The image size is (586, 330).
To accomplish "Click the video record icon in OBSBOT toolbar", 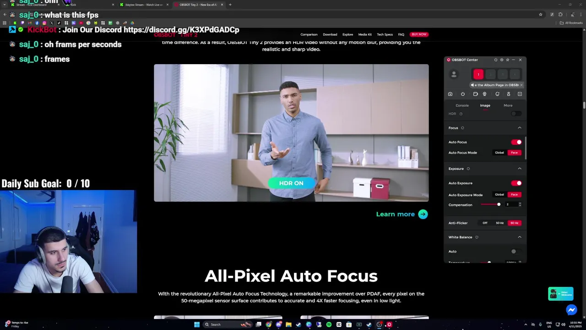I will 475,94.
